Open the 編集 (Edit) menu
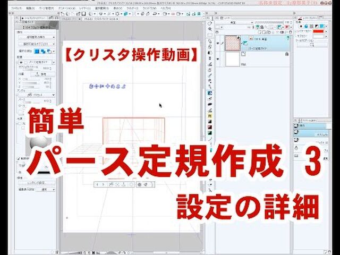 pyautogui.click(x=30, y=8)
